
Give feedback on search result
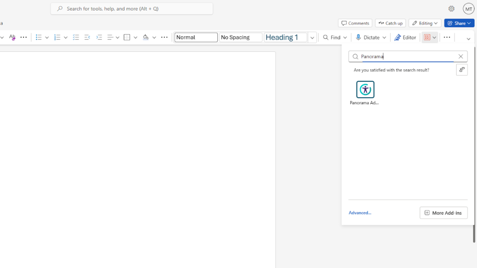pyautogui.click(x=462, y=70)
